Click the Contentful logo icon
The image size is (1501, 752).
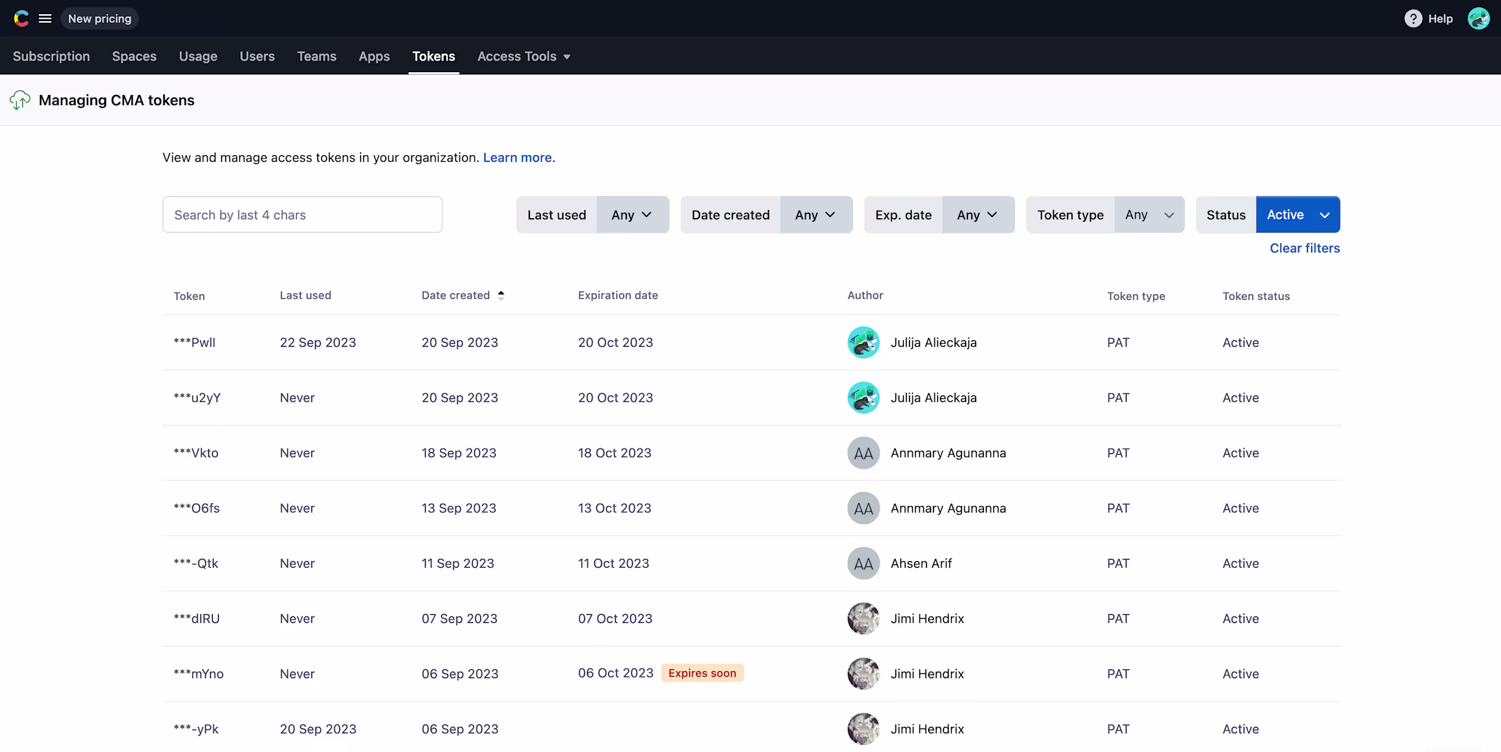[21, 19]
